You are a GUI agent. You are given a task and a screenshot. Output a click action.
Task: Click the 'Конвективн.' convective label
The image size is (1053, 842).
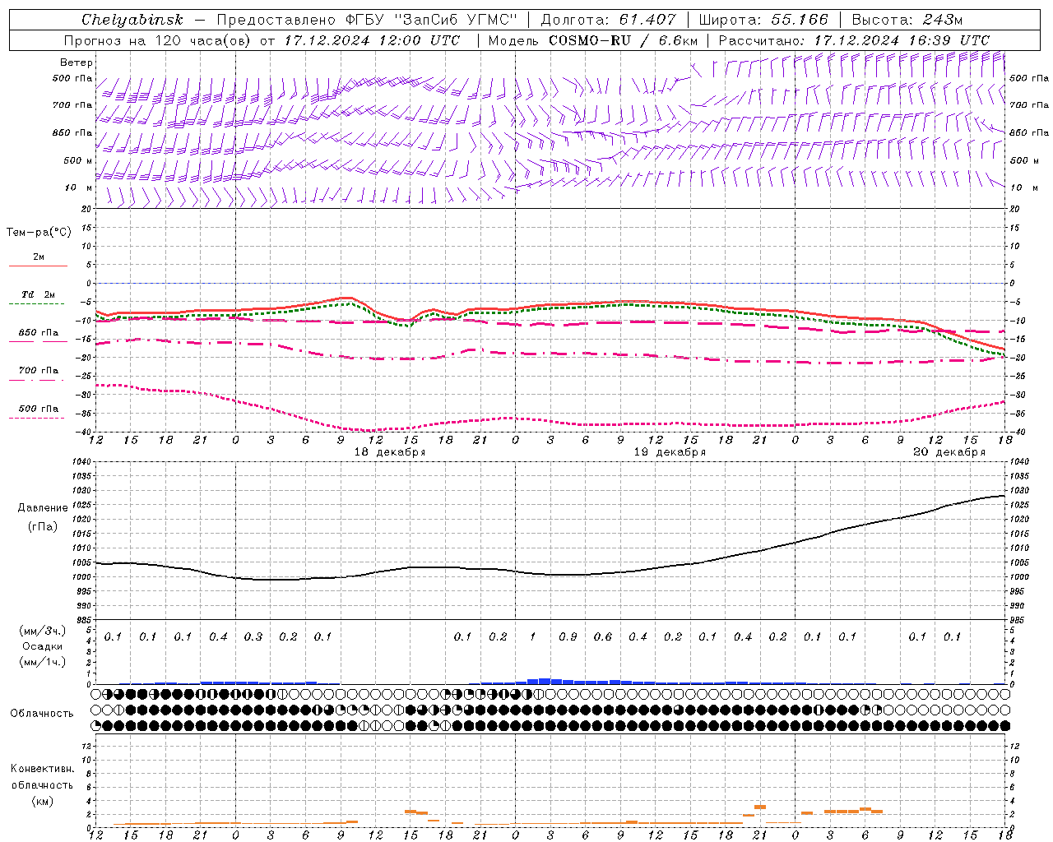tap(42, 769)
